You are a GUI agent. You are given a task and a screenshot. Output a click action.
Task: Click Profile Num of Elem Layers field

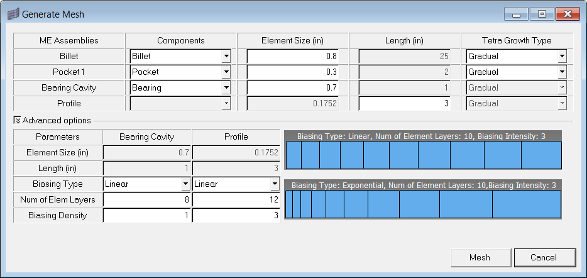(x=236, y=200)
